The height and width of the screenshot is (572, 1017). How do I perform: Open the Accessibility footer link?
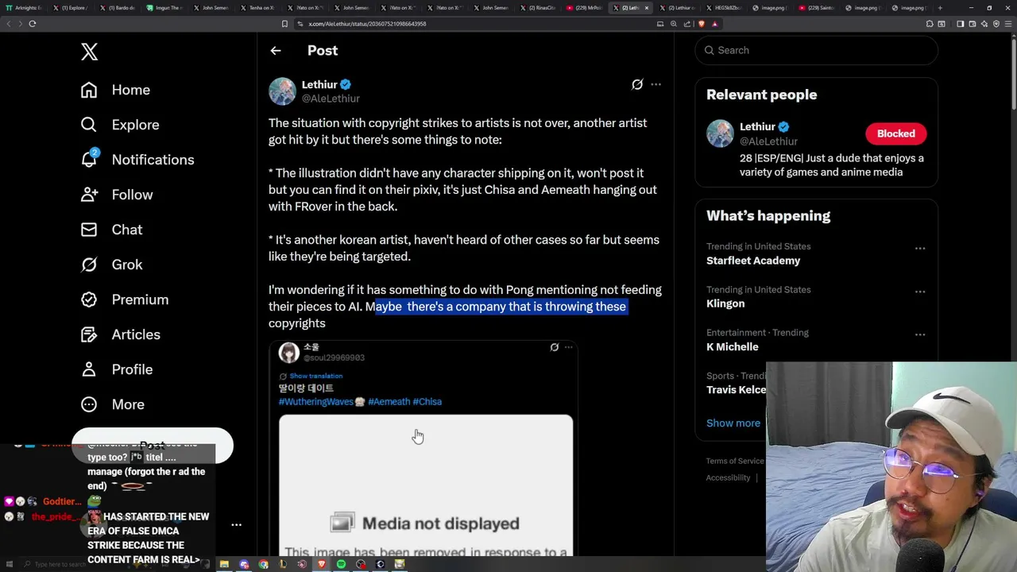coord(728,477)
